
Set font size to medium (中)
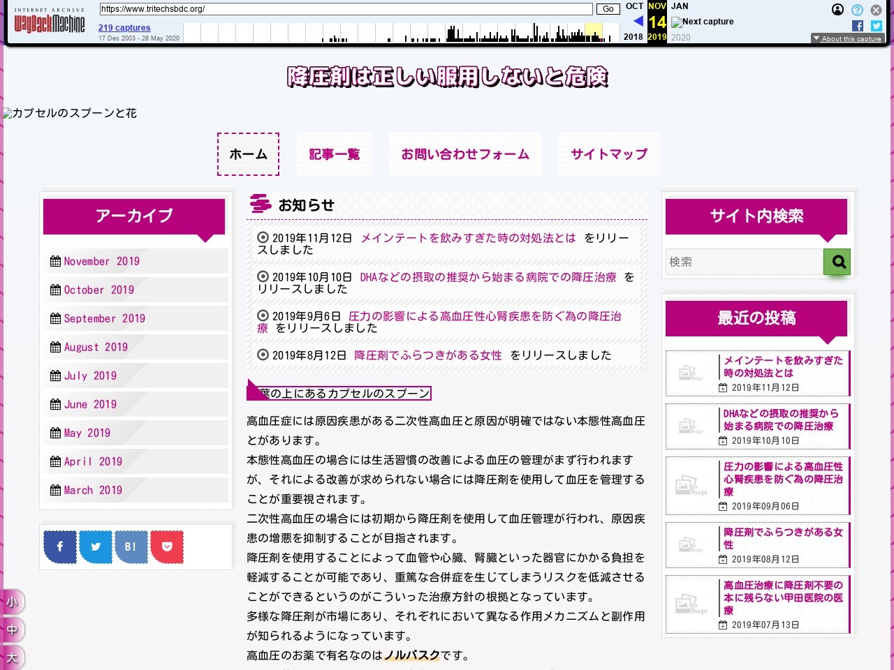point(13,630)
